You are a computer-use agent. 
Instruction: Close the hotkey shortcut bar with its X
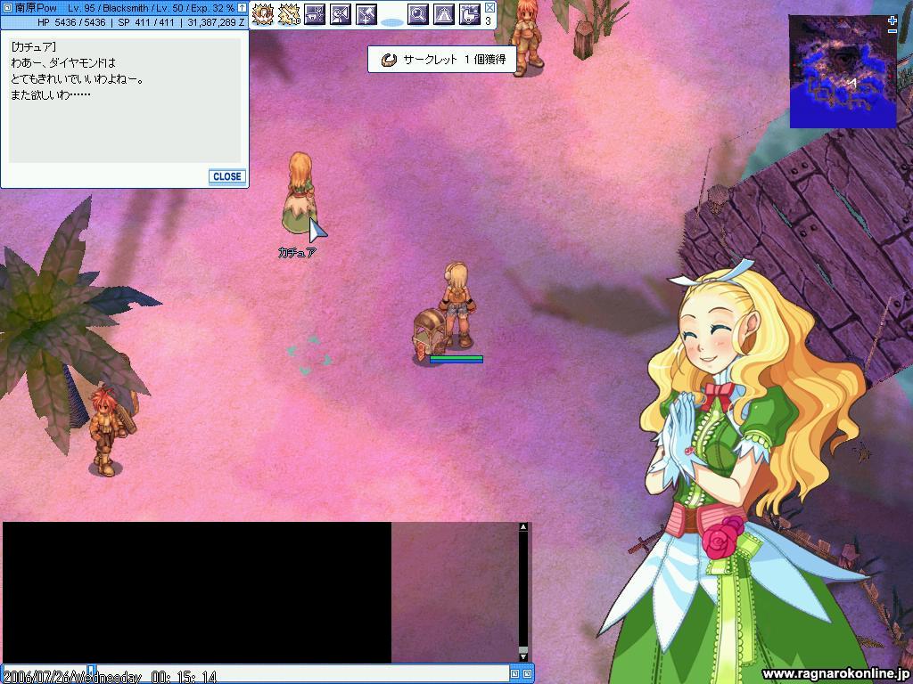(x=489, y=7)
